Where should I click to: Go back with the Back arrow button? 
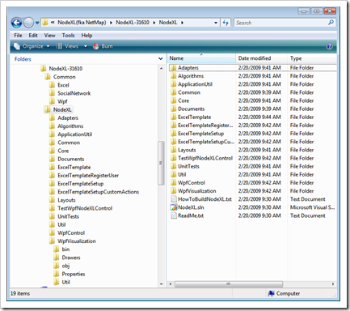[x=16, y=23]
